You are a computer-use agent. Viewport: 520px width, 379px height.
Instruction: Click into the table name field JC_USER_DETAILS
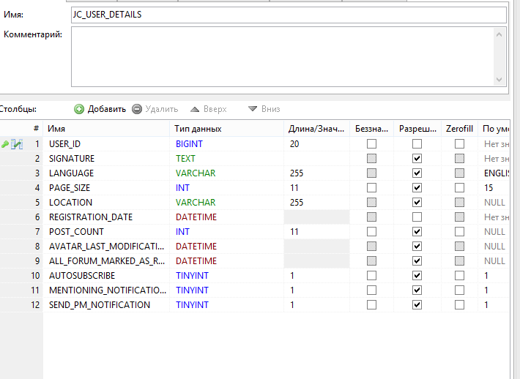click(x=289, y=15)
